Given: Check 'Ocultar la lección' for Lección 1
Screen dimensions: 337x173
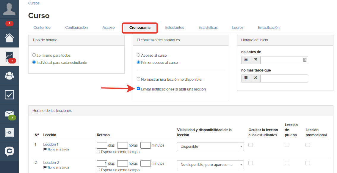Looking at the screenshot, I should click(x=250, y=145).
